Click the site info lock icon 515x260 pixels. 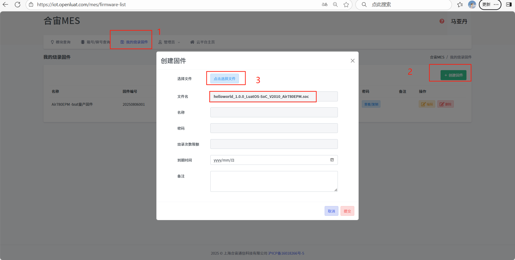click(31, 5)
